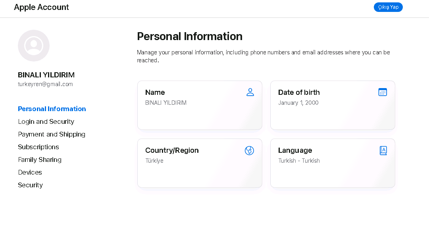Screen dimensions: 429x225
Task: Open the Personal Information section
Action: [52, 109]
